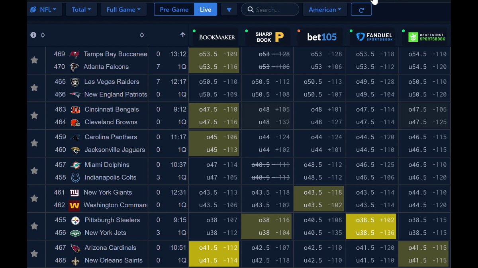
Task: Toggle favorite star for Cardinals vs Saints
Action: tap(34, 254)
